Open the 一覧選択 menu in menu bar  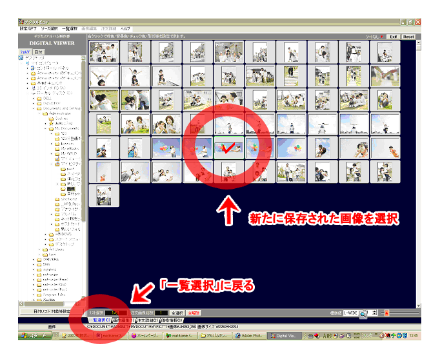point(70,28)
